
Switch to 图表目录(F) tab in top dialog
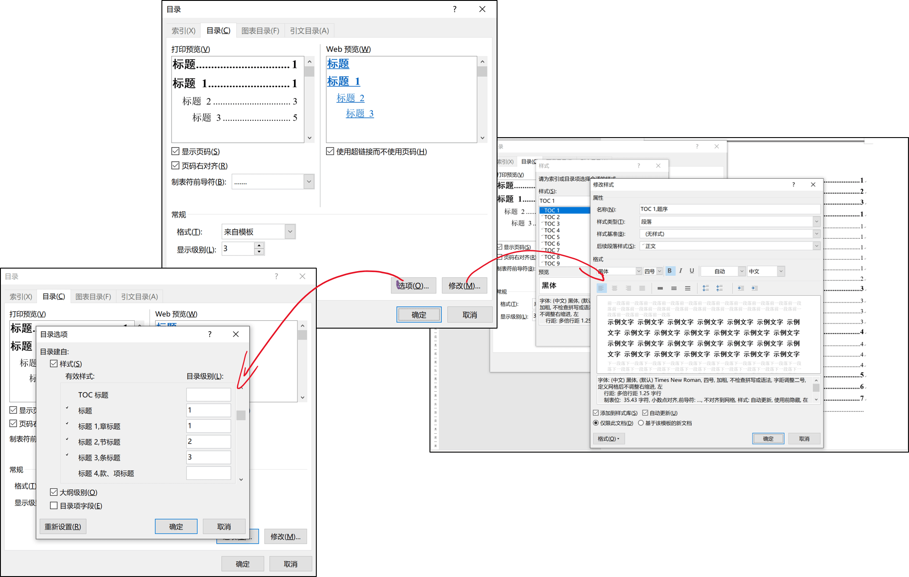click(x=261, y=31)
